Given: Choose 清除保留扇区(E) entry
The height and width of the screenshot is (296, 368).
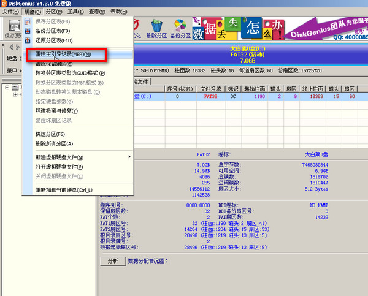Looking at the screenshot, I should (x=54, y=64).
